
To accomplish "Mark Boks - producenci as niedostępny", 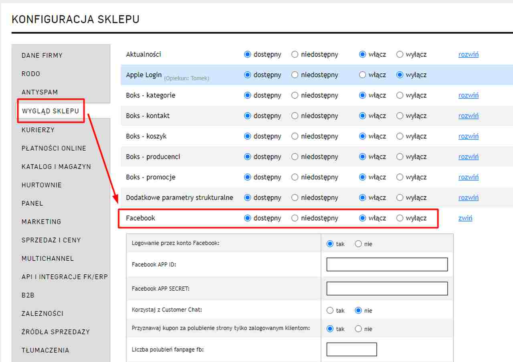I will click(295, 157).
